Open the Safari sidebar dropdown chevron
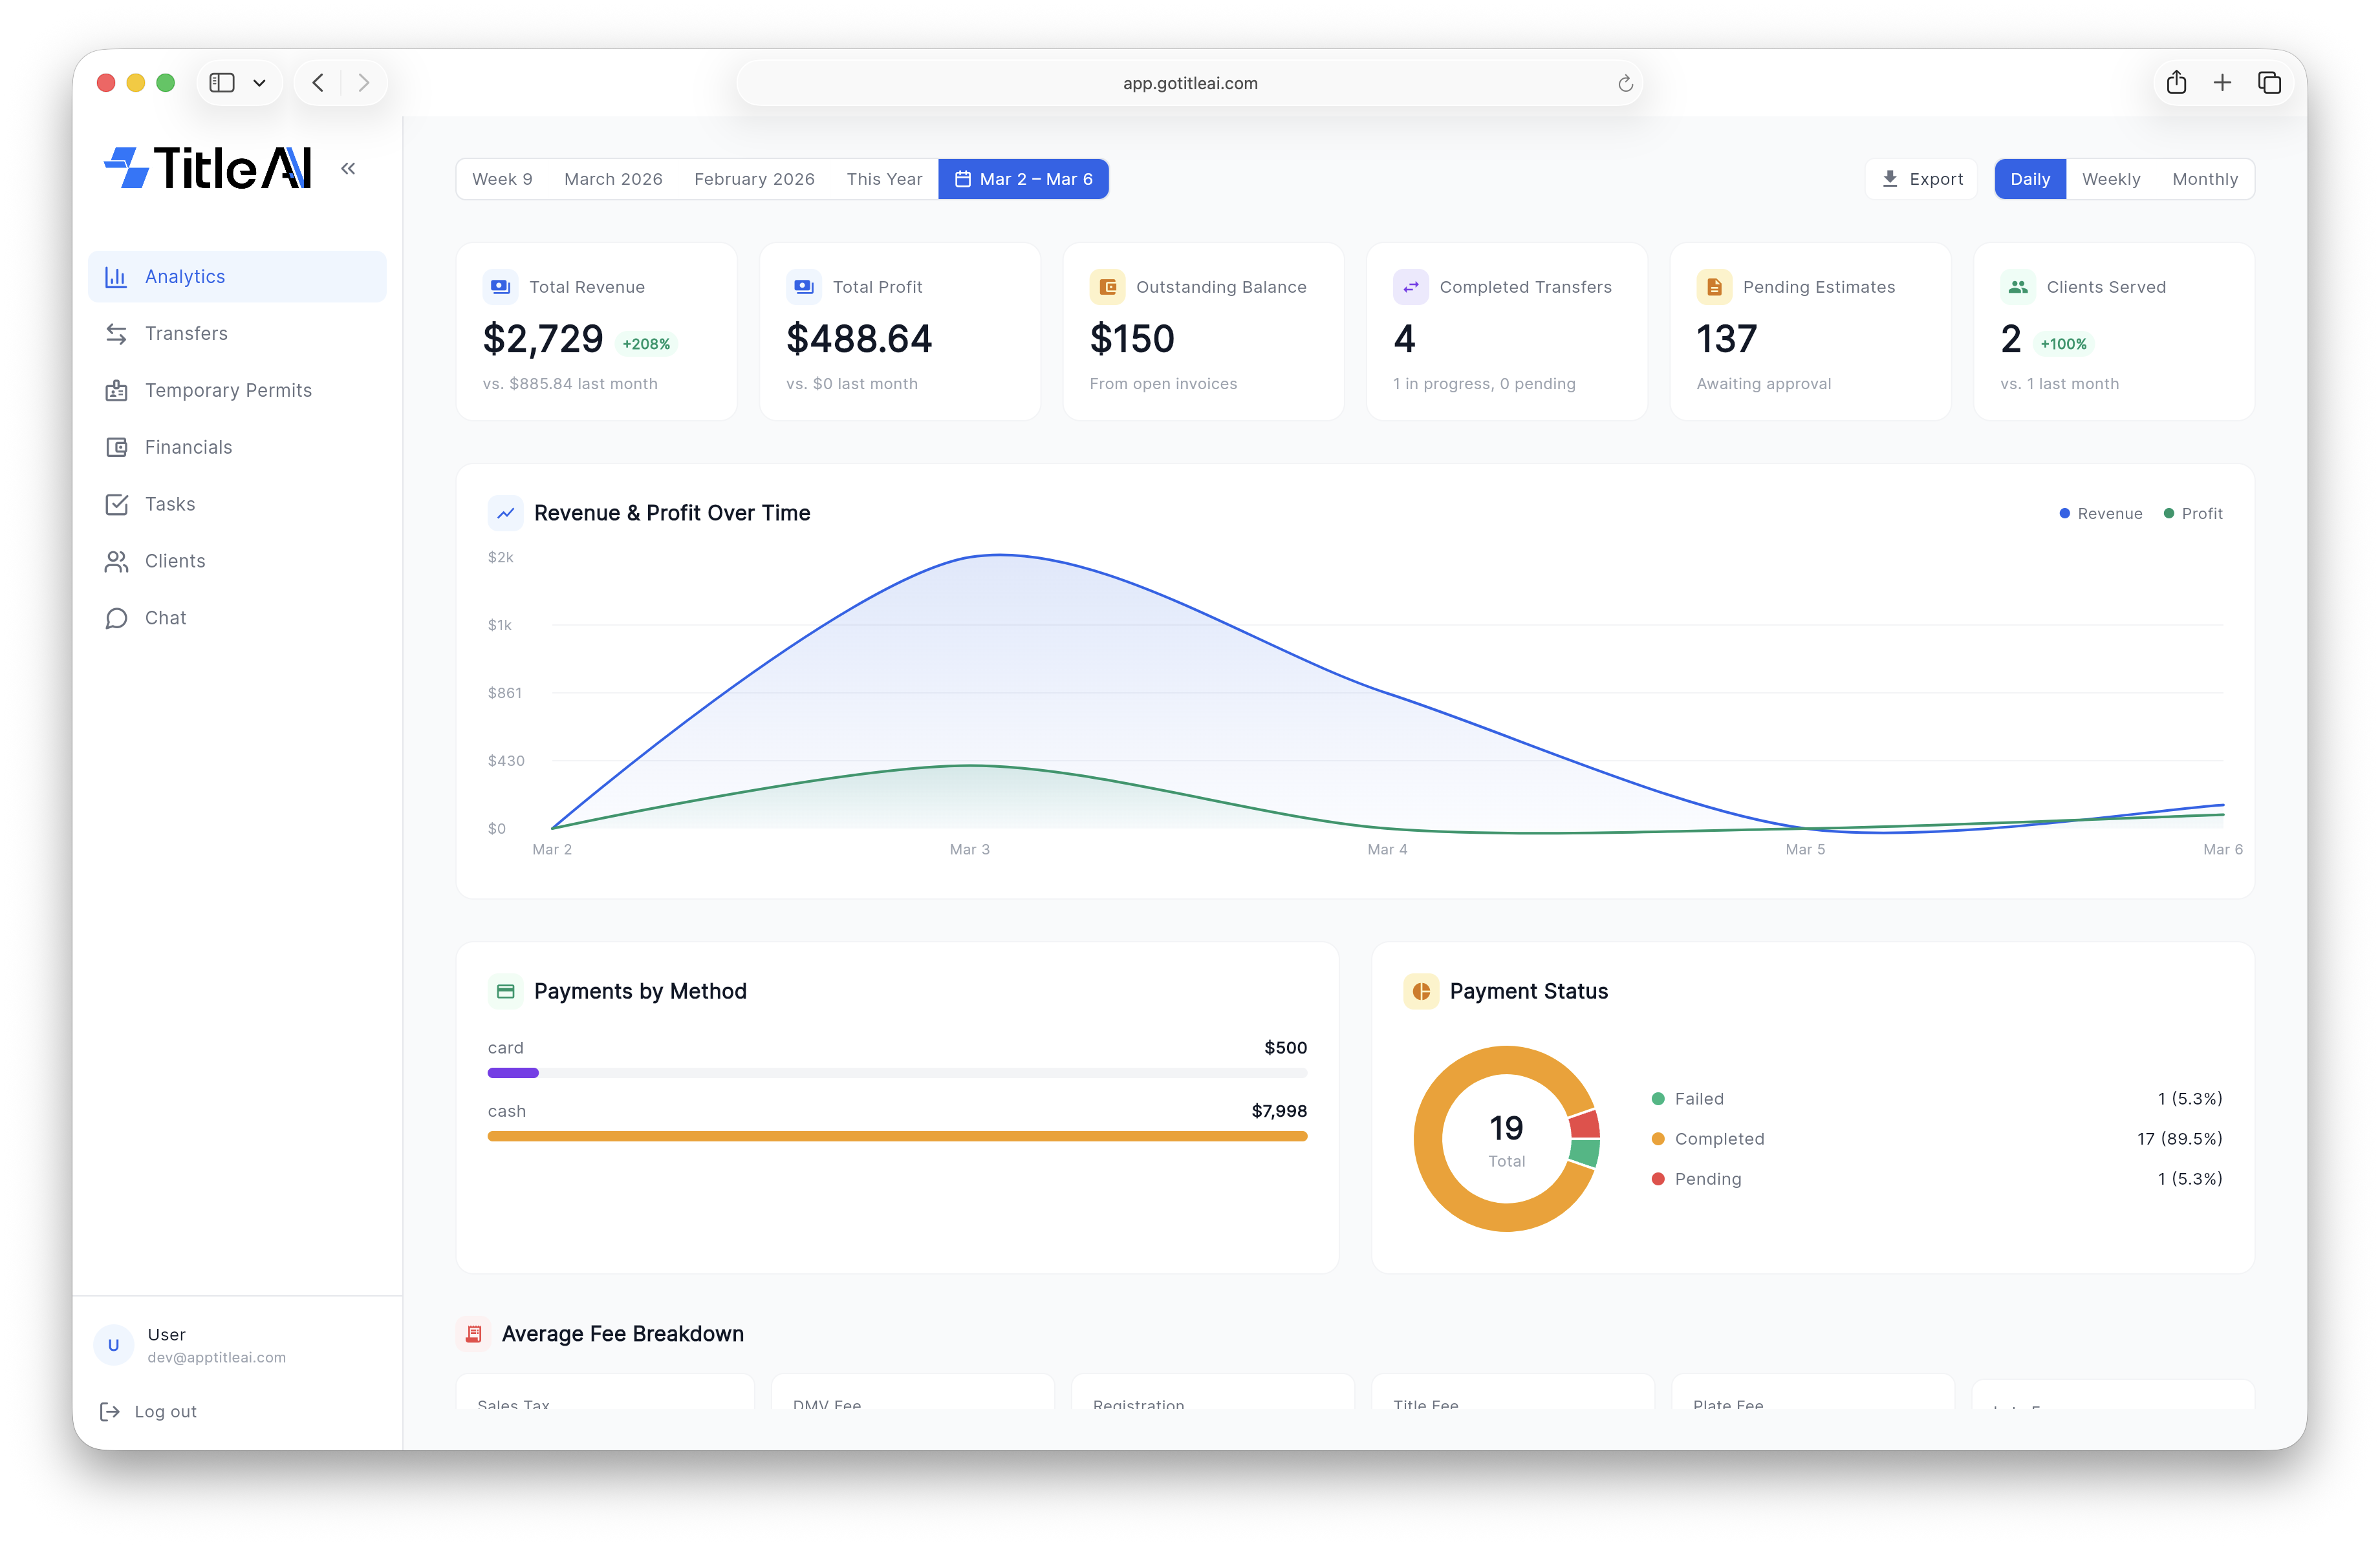Viewport: 2380px width, 1546px height. (259, 84)
